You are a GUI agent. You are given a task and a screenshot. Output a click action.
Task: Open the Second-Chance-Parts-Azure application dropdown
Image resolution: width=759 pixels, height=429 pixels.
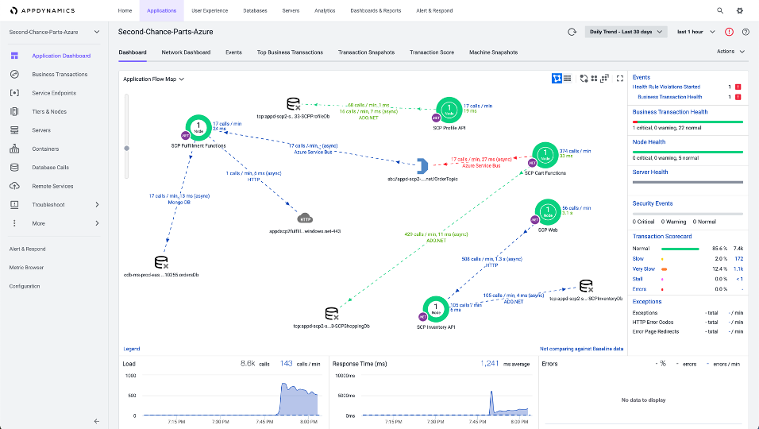click(54, 32)
